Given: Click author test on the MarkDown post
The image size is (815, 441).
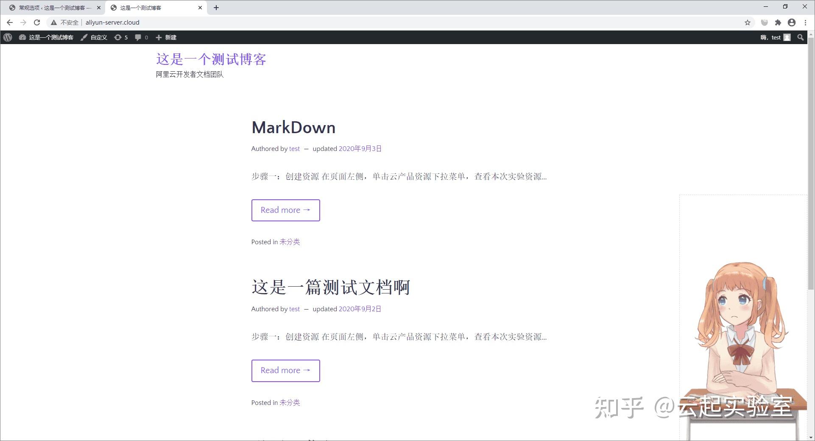Looking at the screenshot, I should 294,148.
